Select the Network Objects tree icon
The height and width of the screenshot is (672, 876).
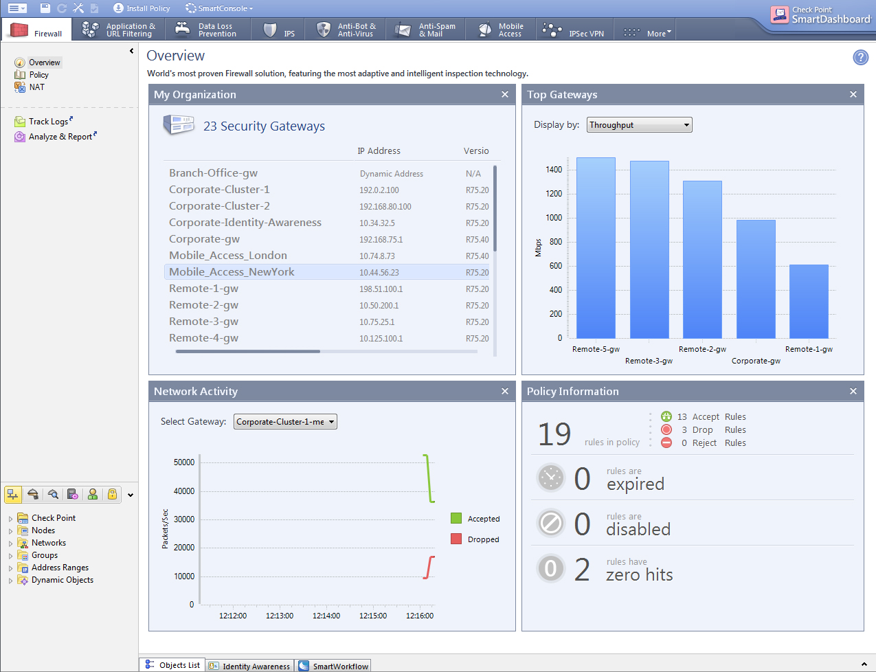[13, 494]
